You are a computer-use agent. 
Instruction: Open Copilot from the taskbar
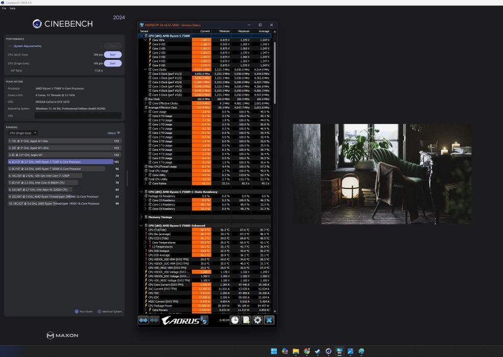tap(285, 351)
